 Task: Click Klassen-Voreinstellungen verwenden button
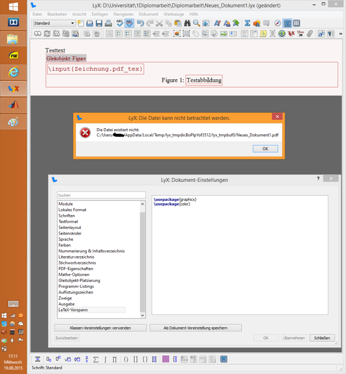coord(100,328)
